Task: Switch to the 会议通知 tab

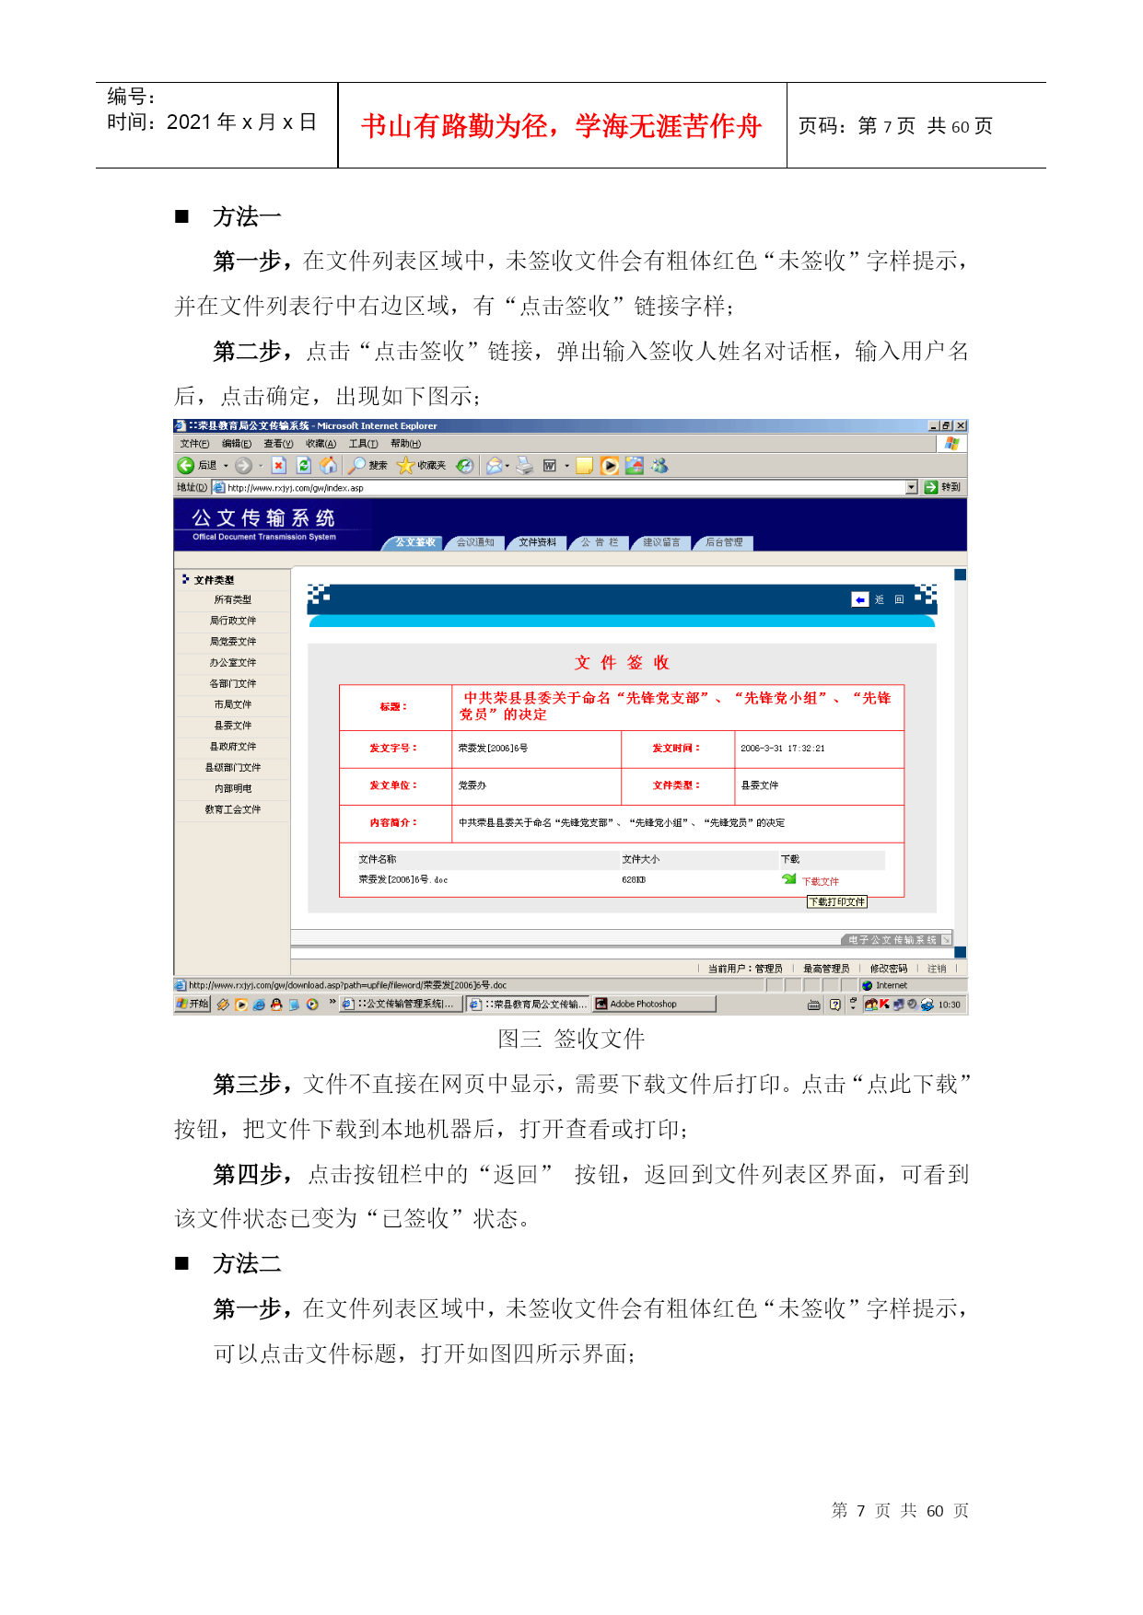Action: (x=475, y=542)
